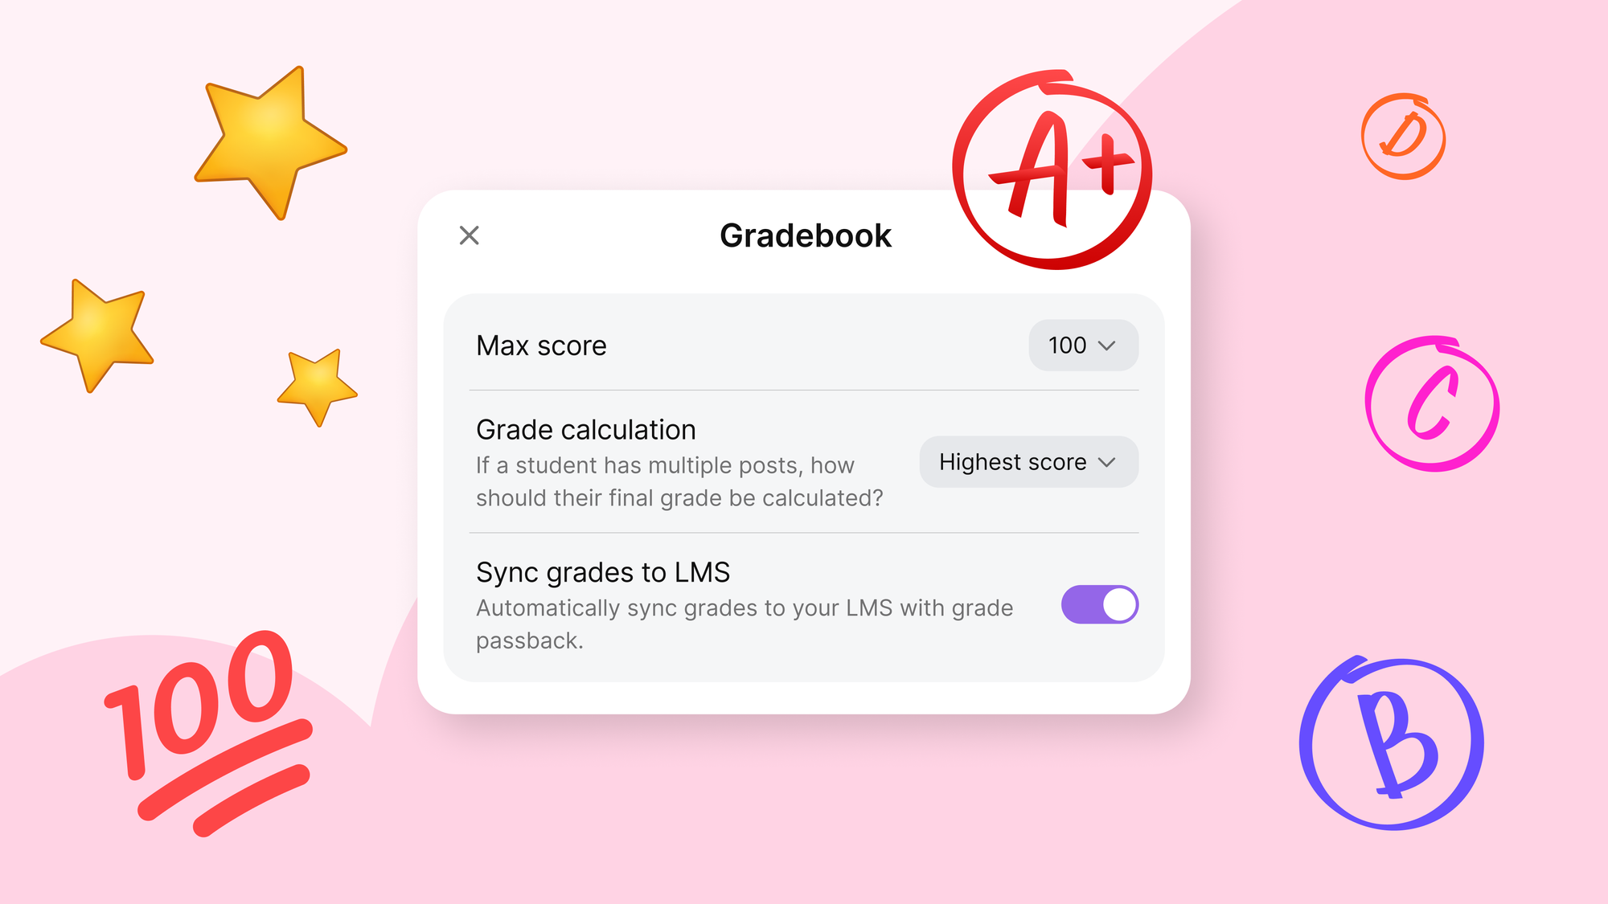Click X to dismiss Gradebook panel
1608x904 pixels.
coord(468,235)
